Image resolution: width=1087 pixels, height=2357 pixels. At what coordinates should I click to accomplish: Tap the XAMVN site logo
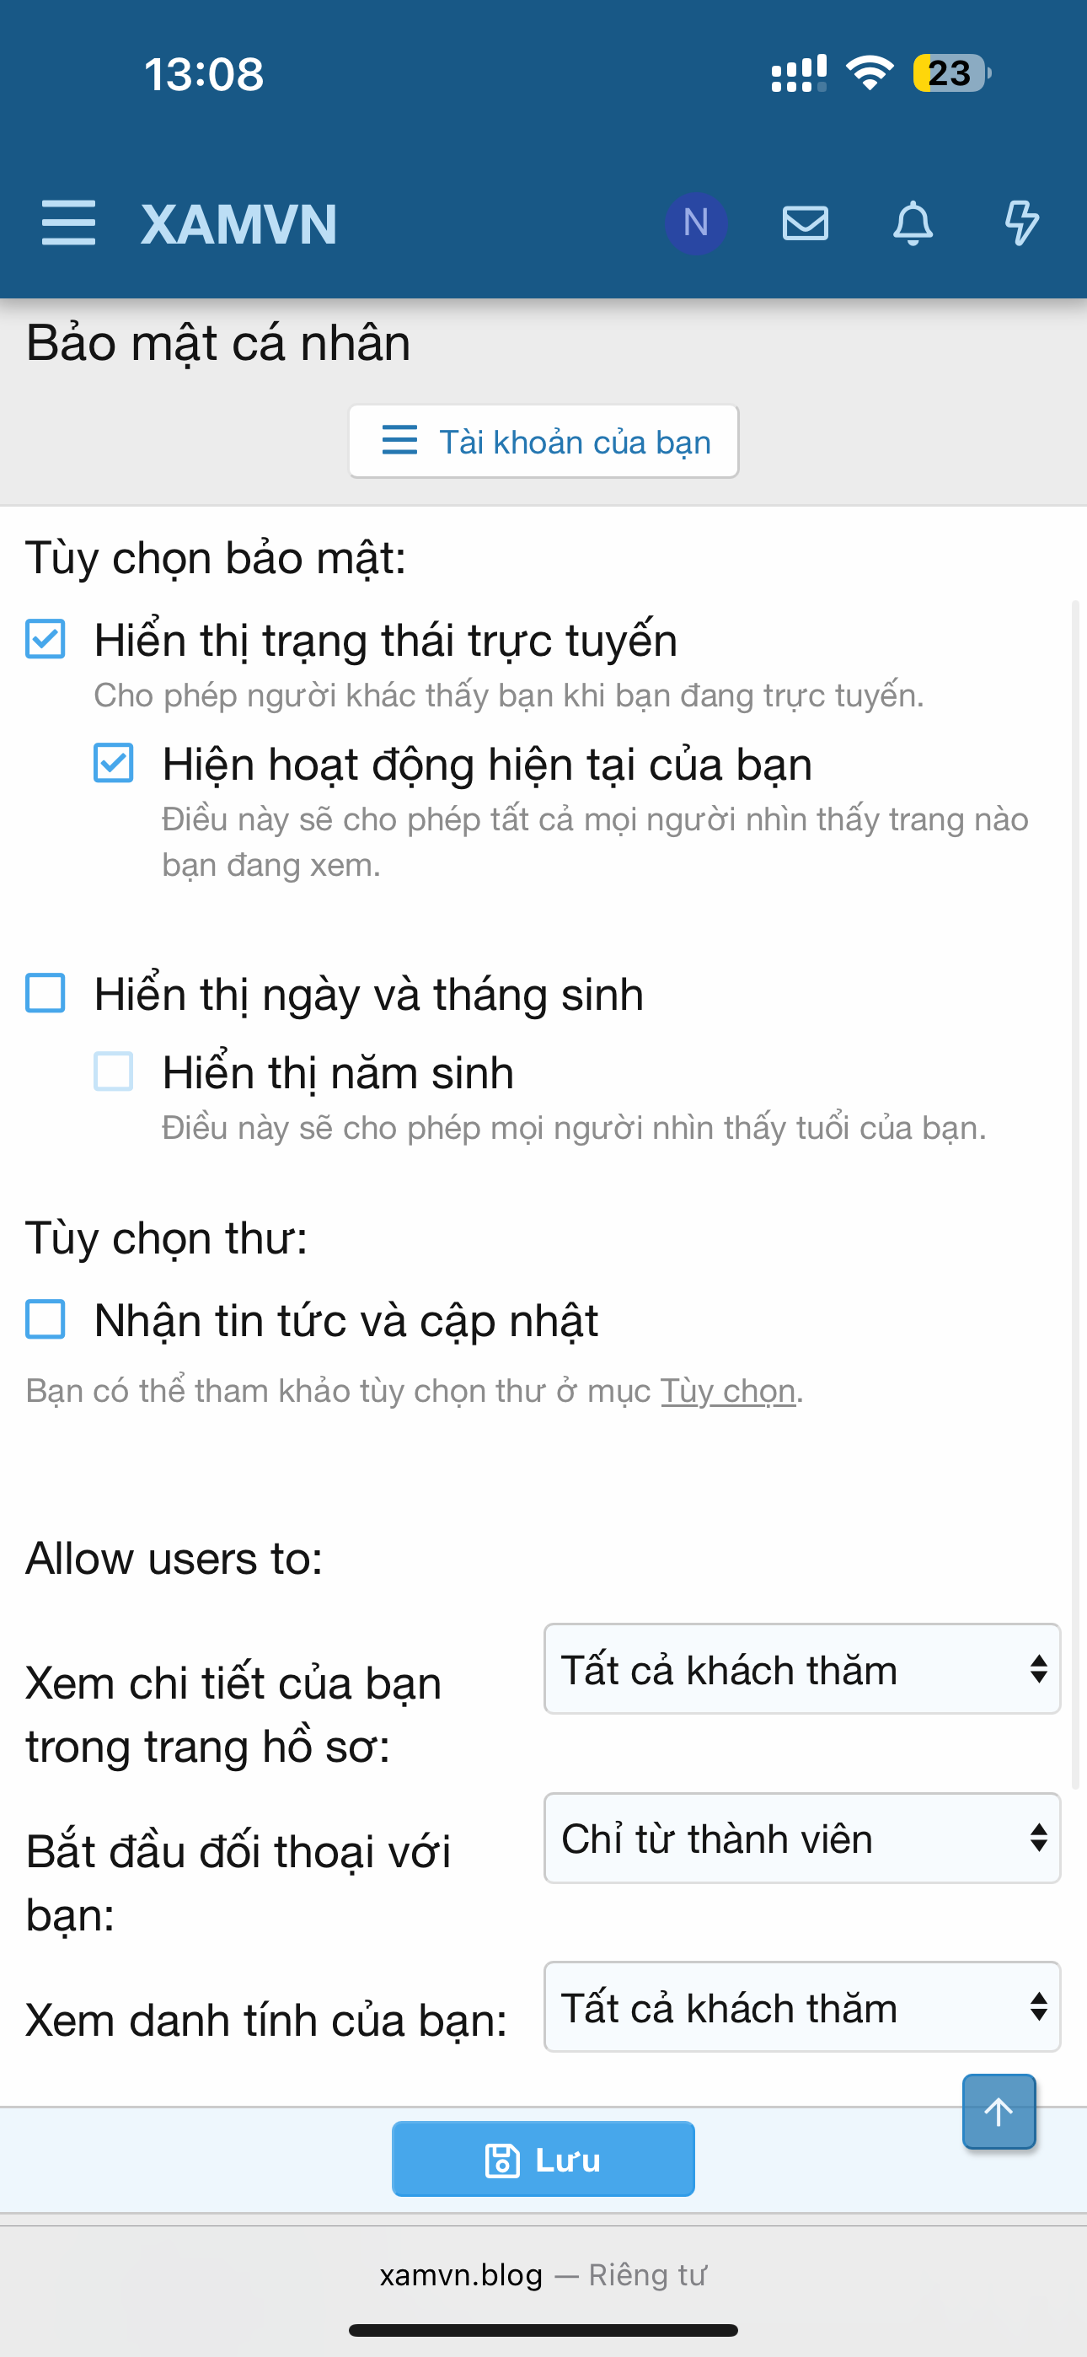[238, 224]
